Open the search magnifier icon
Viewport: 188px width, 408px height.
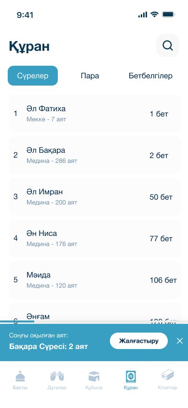click(x=168, y=45)
